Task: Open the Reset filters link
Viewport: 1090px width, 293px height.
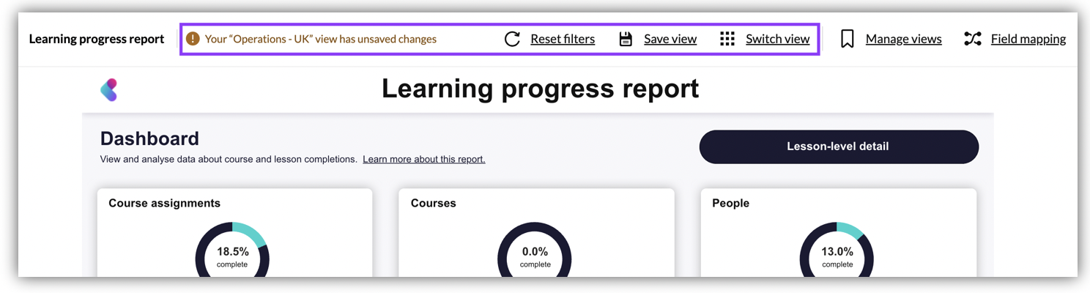Action: 563,39
